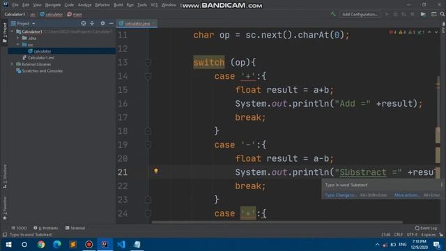Toggle the Structure tool window side tab
Screen dimensions: 446x251
pyautogui.click(x=5, y=176)
